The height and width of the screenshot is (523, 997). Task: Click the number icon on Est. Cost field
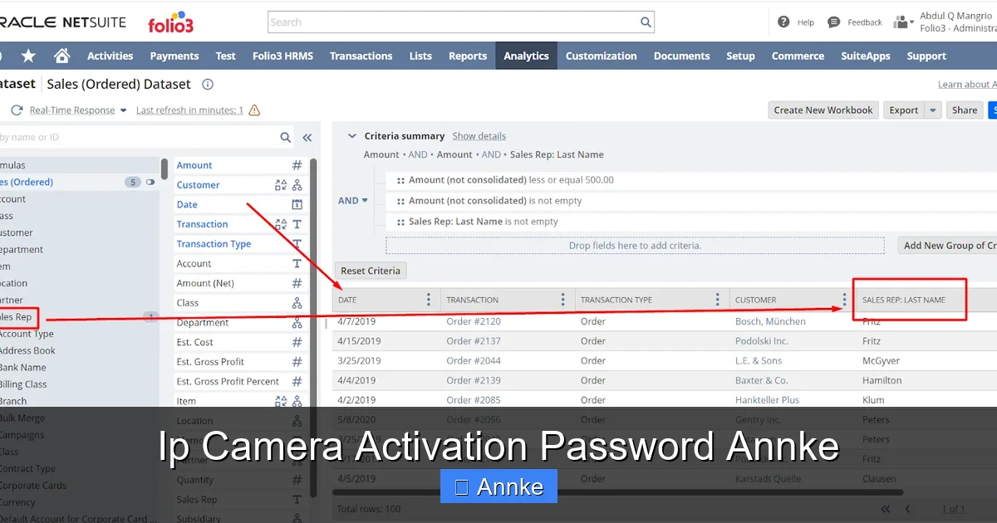[x=297, y=342]
